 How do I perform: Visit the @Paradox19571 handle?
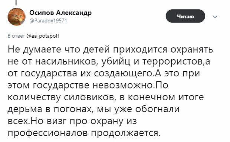pyautogui.click(x=48, y=21)
